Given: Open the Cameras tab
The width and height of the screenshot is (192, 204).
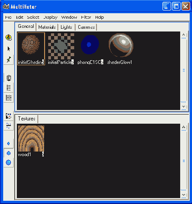Looking at the screenshot, I should pos(86,27).
